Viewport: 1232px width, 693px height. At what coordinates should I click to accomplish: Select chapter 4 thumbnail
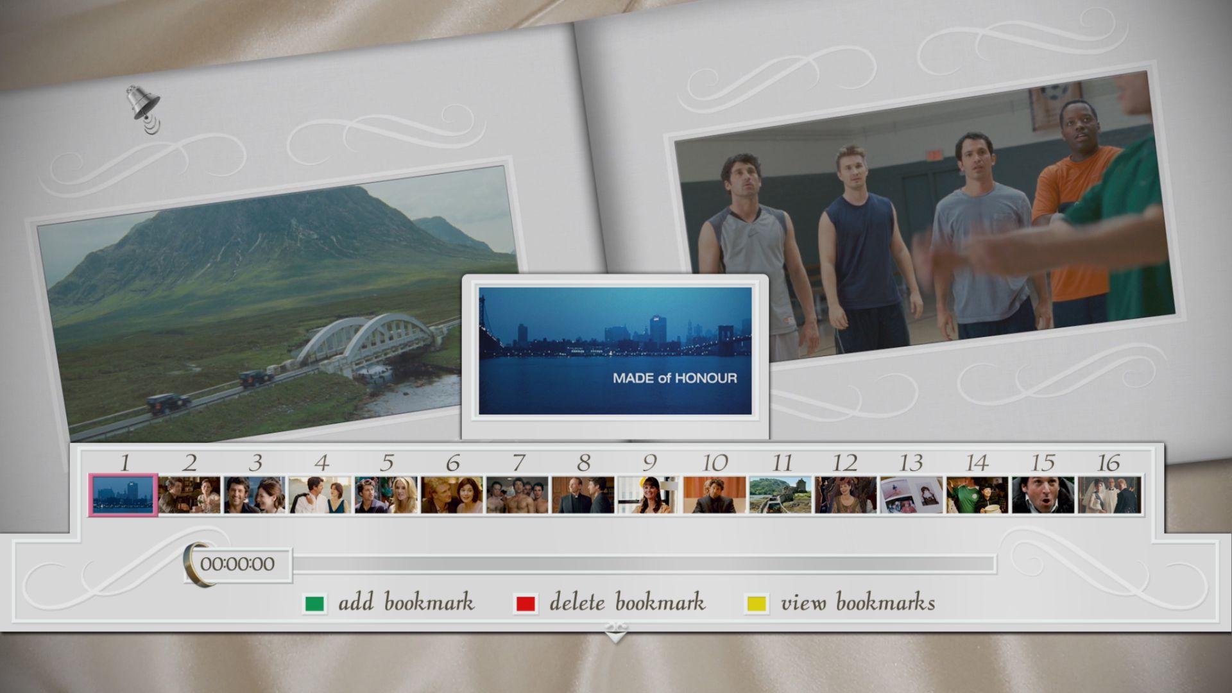(320, 495)
